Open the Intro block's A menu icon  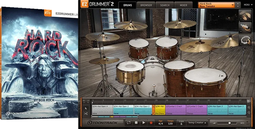[x=93, y=106]
